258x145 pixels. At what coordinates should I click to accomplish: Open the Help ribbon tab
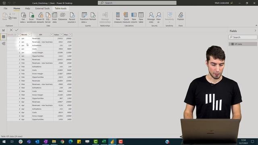pyautogui.click(x=27, y=8)
